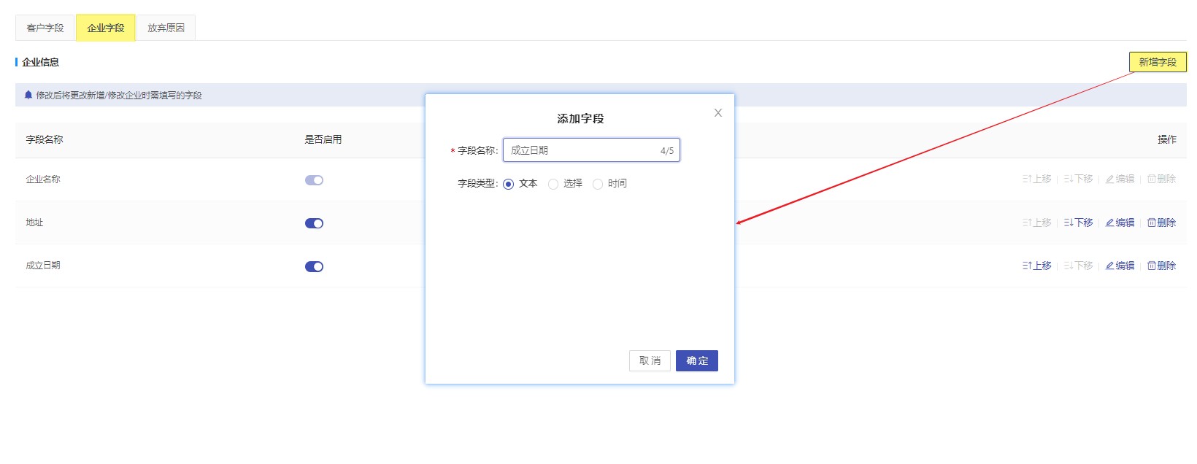
Task: Move the 成立日期 row up (上移)
Action: (x=1036, y=266)
